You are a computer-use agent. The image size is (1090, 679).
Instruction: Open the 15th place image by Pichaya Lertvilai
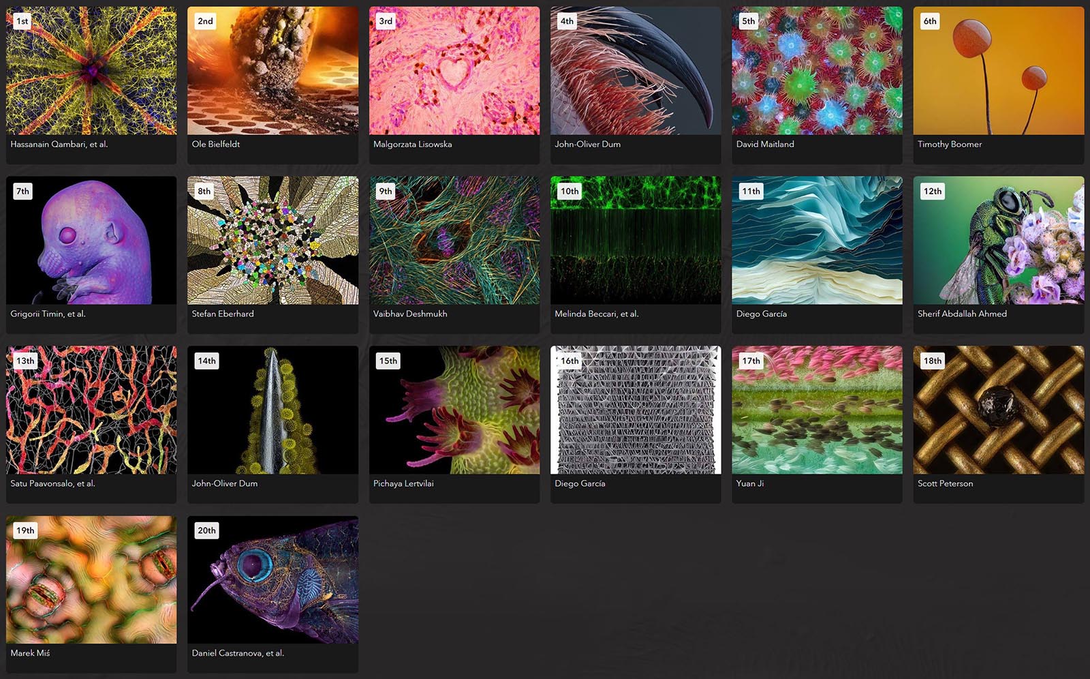[x=454, y=410]
